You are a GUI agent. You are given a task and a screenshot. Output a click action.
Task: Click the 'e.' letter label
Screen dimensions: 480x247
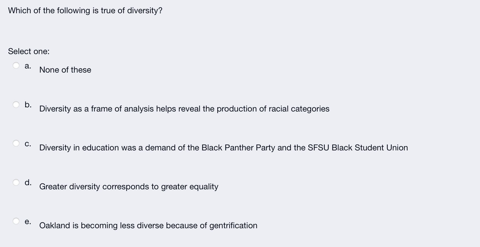click(28, 221)
